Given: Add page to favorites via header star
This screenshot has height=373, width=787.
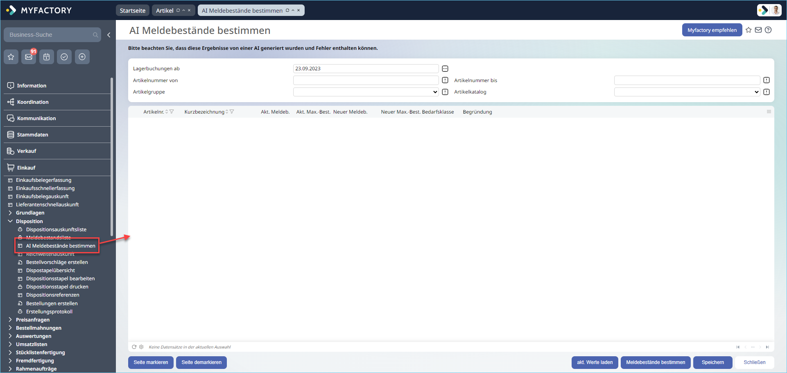Looking at the screenshot, I should pyautogui.click(x=749, y=30).
